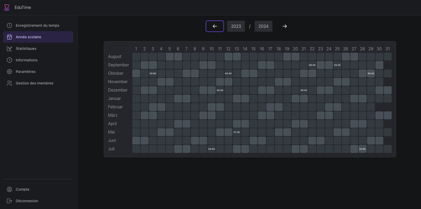
Task: Click the September month label
Action: pyautogui.click(x=118, y=65)
